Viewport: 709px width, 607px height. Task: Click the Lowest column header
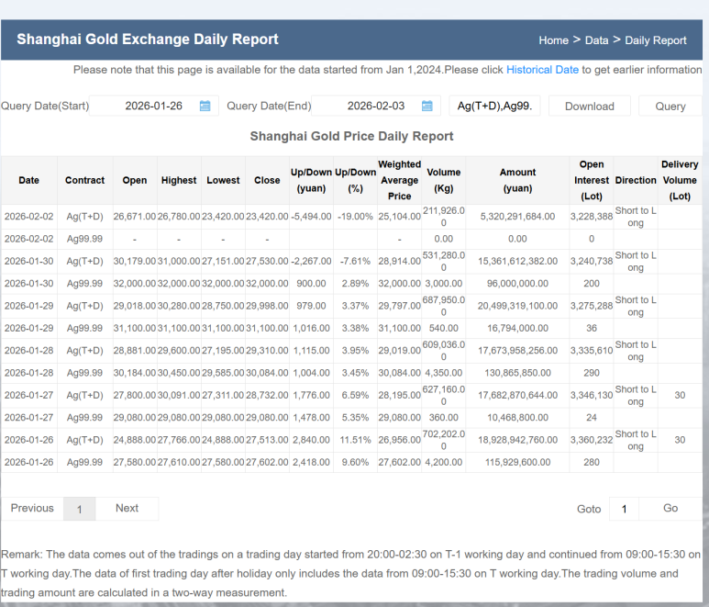pyautogui.click(x=223, y=180)
